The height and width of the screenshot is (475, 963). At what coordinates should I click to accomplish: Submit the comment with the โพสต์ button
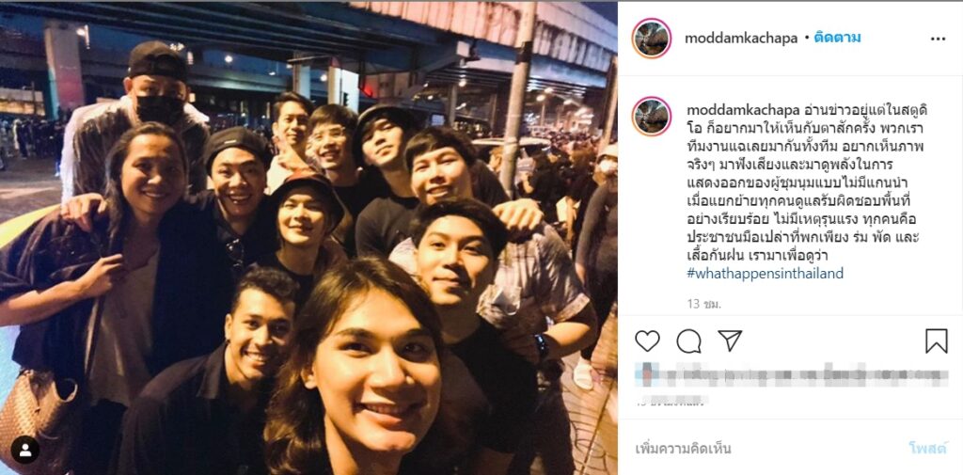(927, 449)
